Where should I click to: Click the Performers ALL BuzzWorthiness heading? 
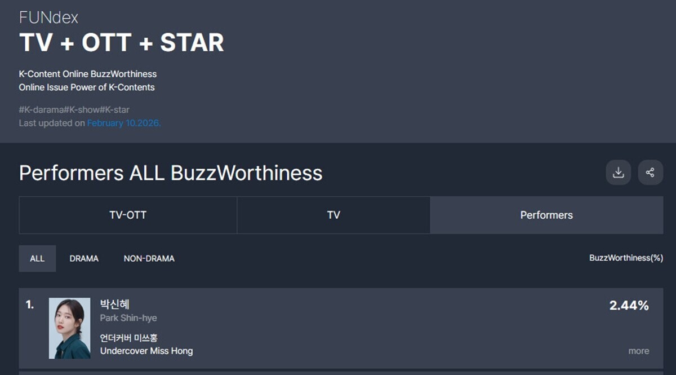click(171, 173)
